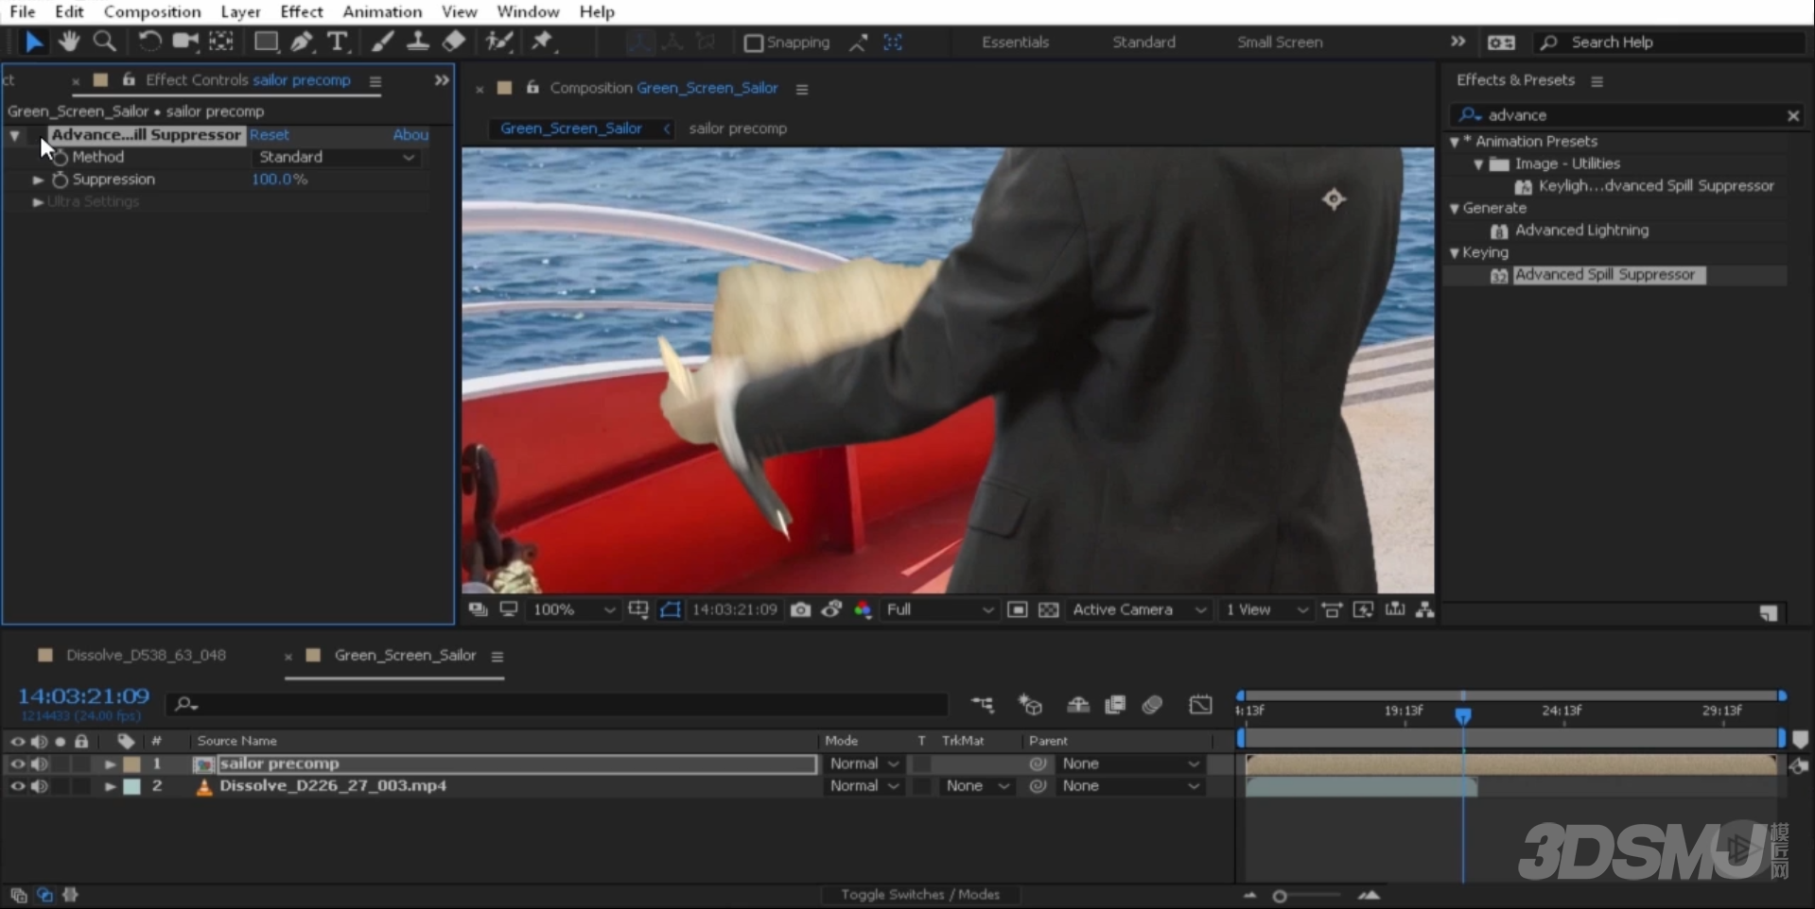Click Green_Screen_Sailor breadcrumb in viewer
Screen dimensions: 1815x909
570,129
